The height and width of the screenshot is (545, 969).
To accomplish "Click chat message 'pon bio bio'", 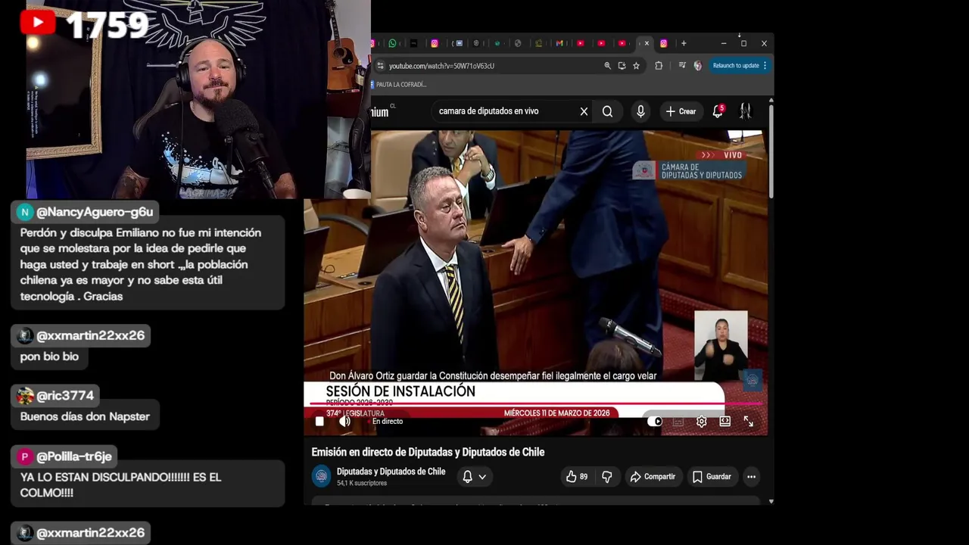I will point(49,357).
